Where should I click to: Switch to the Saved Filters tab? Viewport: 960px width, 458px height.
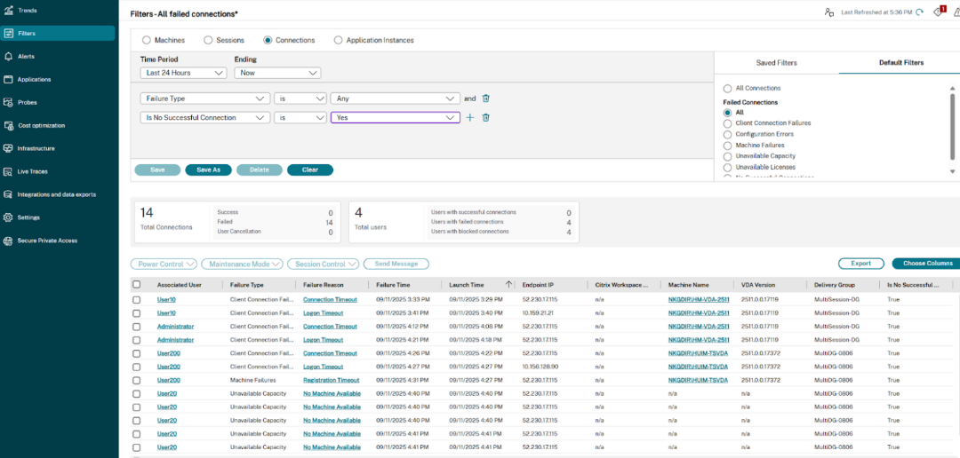(x=776, y=63)
